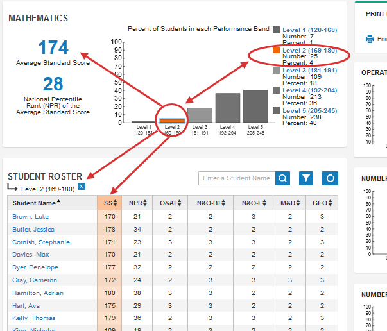Click SS value 178 for Butler, Jessica
The height and width of the screenshot is (331, 387).
coord(110,230)
